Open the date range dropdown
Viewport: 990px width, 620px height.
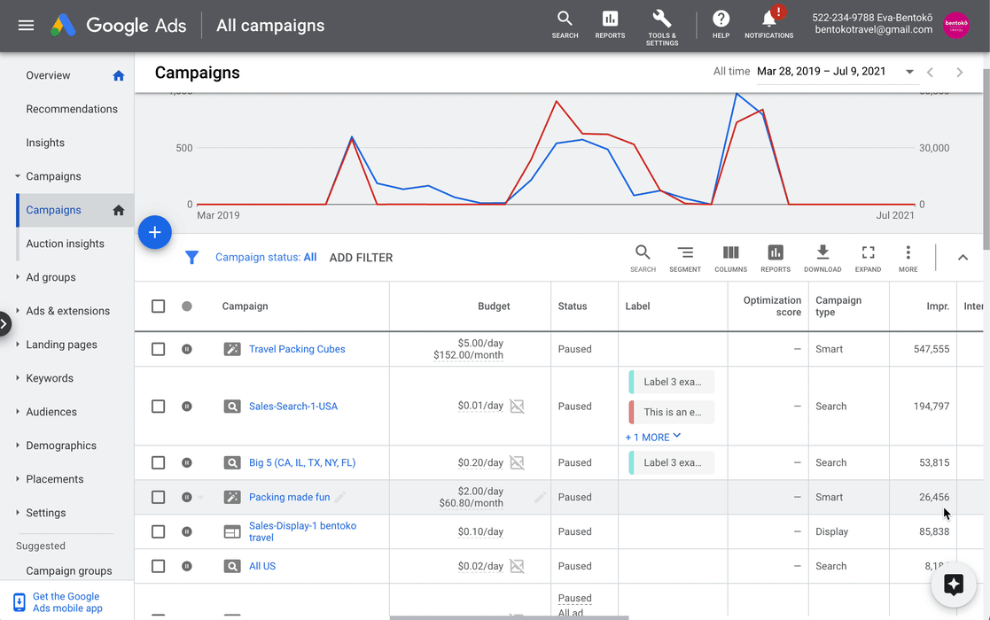[x=909, y=72]
